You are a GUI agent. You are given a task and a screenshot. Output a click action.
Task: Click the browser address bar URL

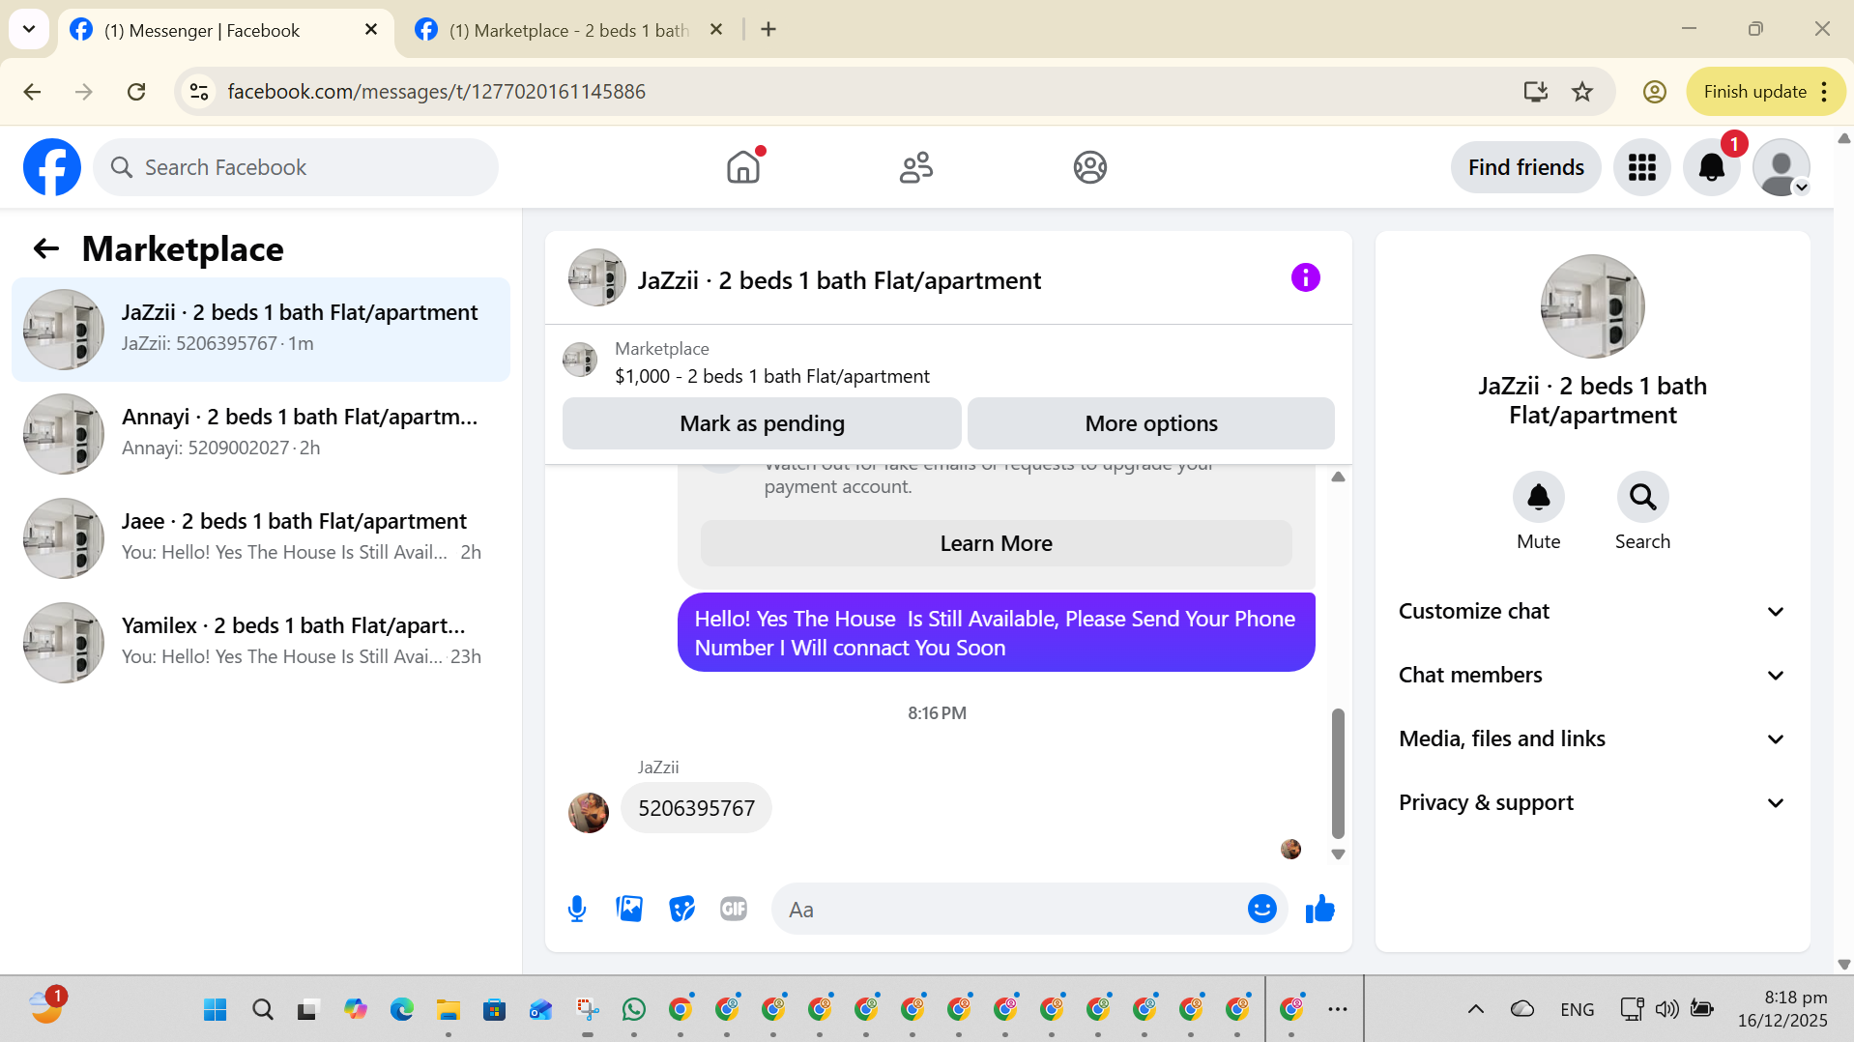coord(436,92)
